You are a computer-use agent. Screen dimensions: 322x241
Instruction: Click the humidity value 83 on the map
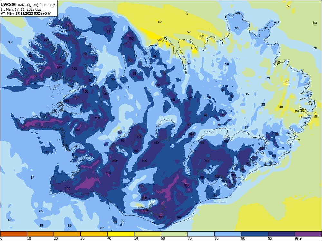[x=10, y=42]
